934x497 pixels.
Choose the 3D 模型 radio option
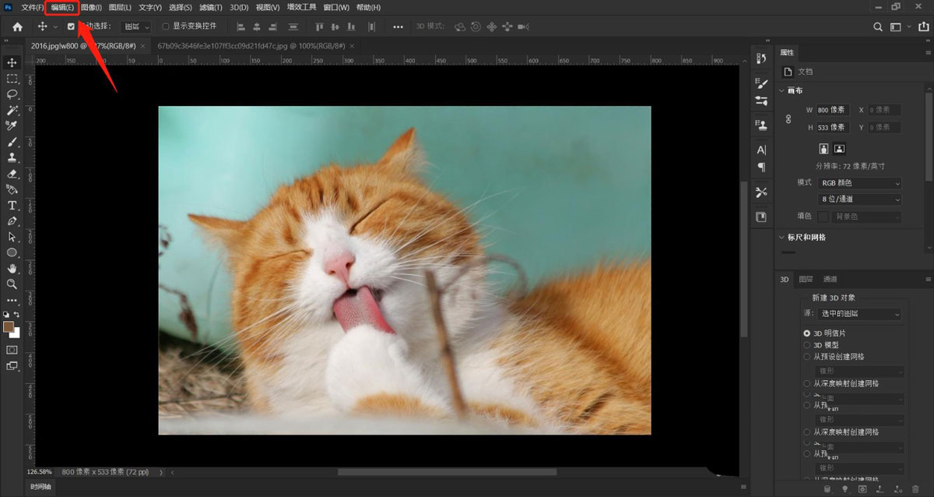(807, 344)
